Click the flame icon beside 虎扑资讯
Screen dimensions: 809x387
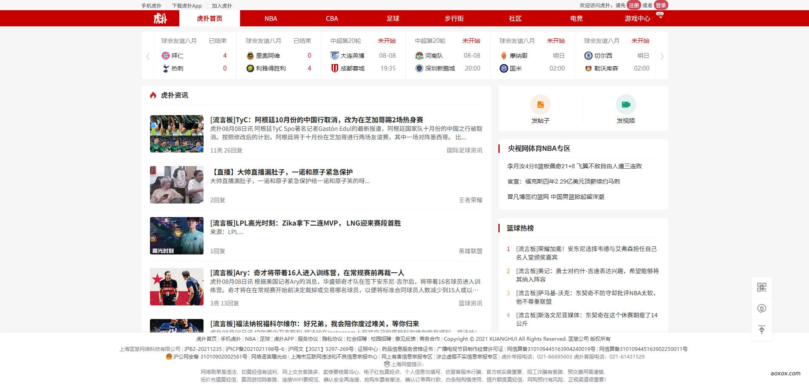[x=153, y=96]
